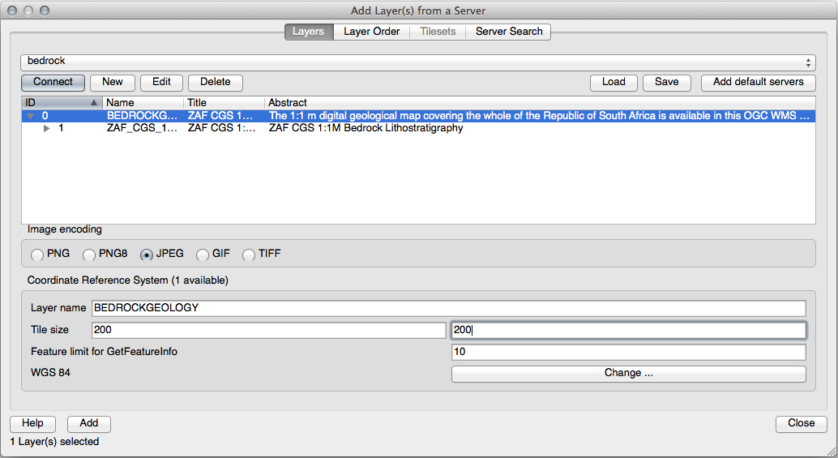Click Change to set coordinate system
This screenshot has width=838, height=458.
(628, 374)
